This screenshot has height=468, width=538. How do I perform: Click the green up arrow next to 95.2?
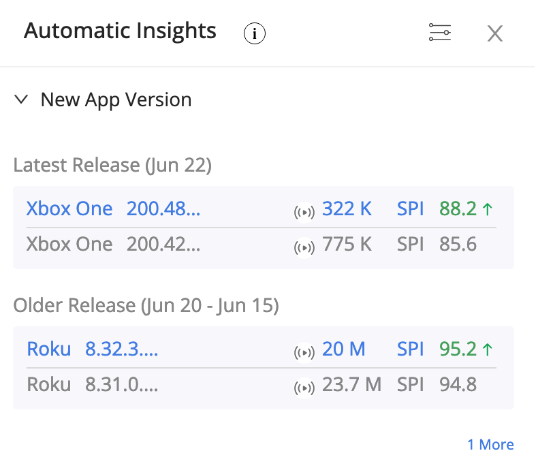[487, 349]
